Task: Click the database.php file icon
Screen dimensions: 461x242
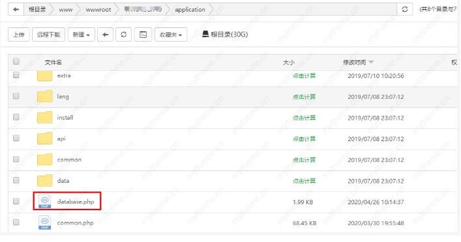Action: pyautogui.click(x=45, y=202)
